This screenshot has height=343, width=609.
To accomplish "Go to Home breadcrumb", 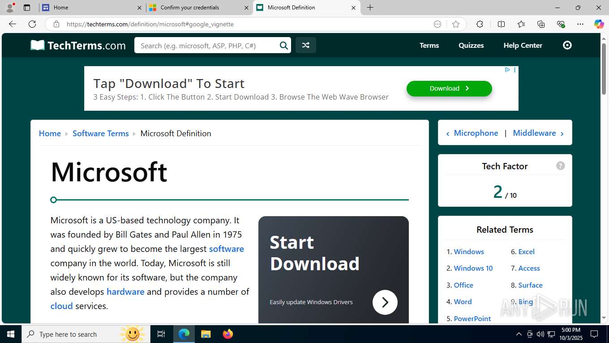I will point(50,133).
